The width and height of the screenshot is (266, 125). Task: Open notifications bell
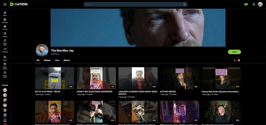pos(254,5)
